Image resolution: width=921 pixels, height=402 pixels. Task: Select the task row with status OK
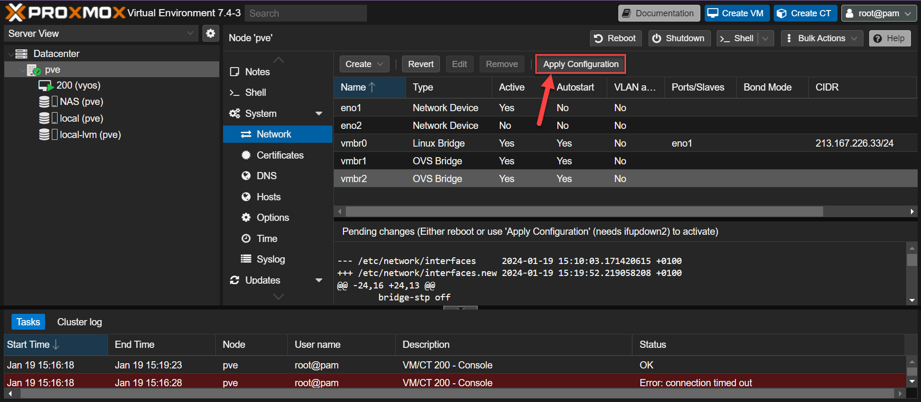point(454,365)
